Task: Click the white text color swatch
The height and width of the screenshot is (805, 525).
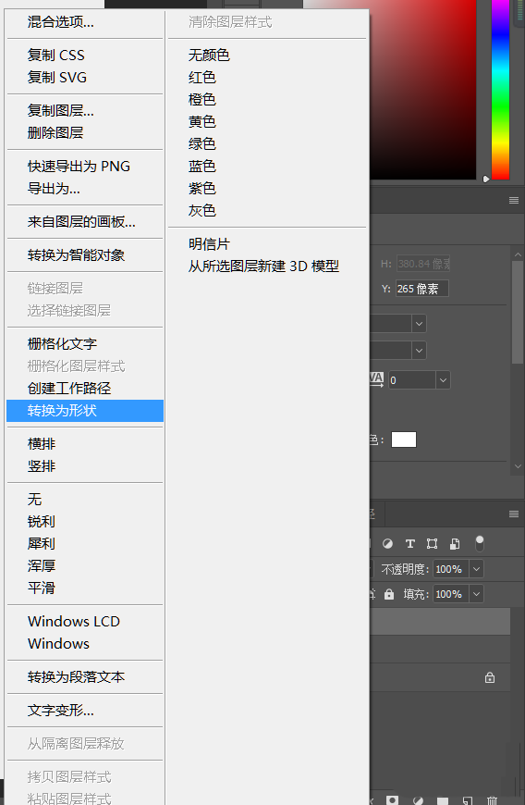Action: click(404, 440)
